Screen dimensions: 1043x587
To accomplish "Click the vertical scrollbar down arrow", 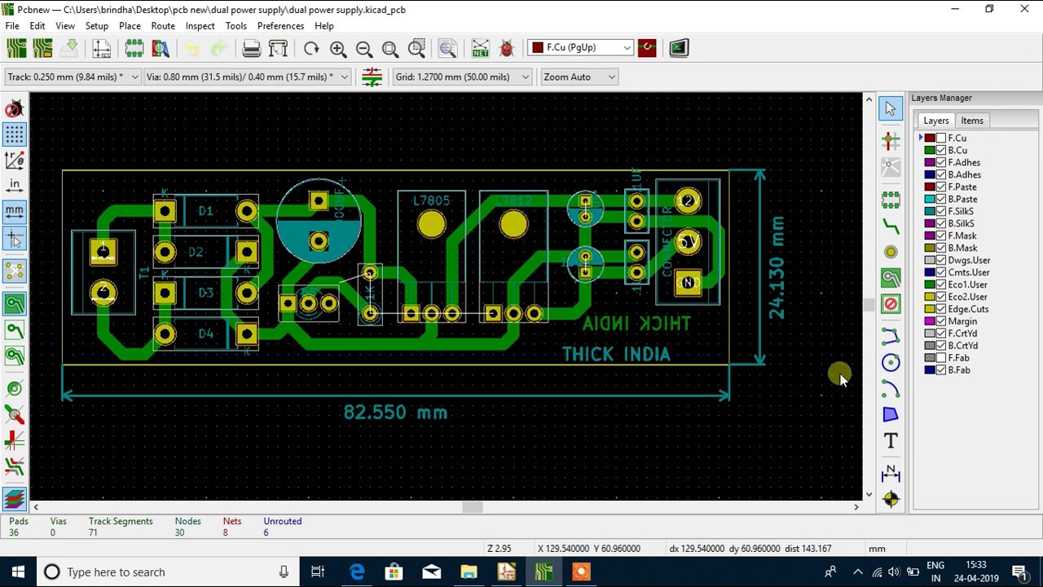I will (869, 494).
